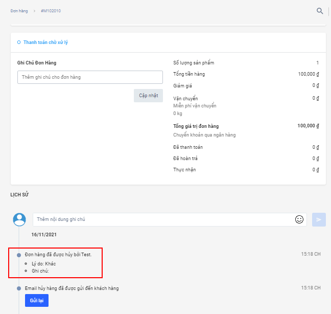Image resolution: width=331 pixels, height=314 pixels.
Task: Focus the order note input field
Action: coord(90,77)
